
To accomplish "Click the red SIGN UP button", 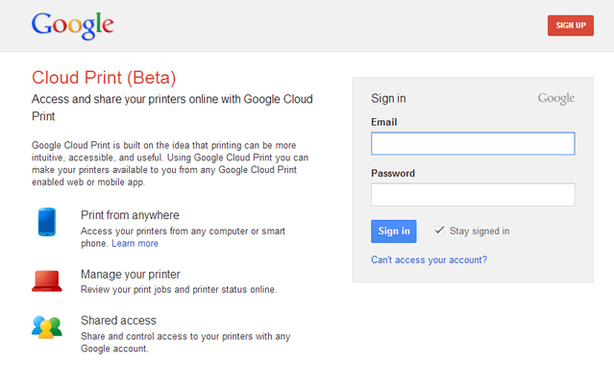I will pyautogui.click(x=571, y=25).
